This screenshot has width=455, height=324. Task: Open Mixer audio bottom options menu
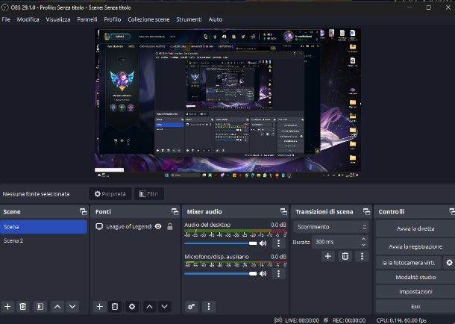click(209, 307)
